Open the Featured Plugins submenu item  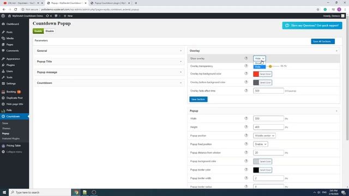(11, 139)
